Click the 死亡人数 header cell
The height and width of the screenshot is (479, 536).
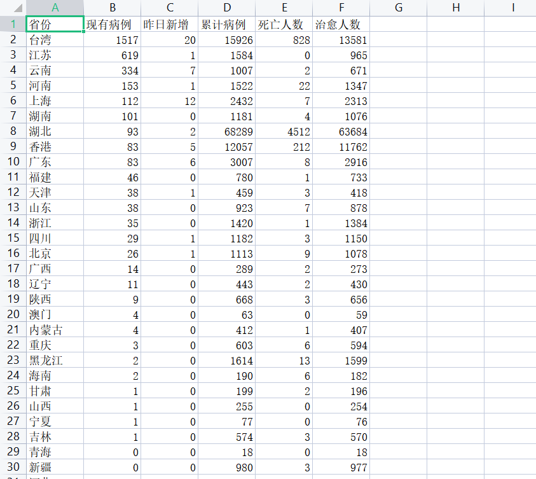(284, 24)
